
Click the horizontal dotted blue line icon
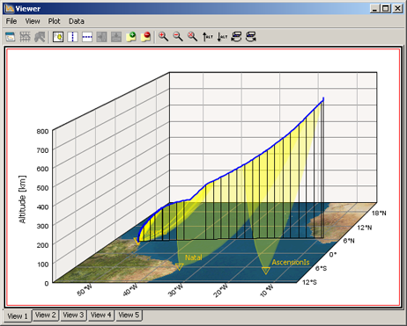tap(87, 37)
